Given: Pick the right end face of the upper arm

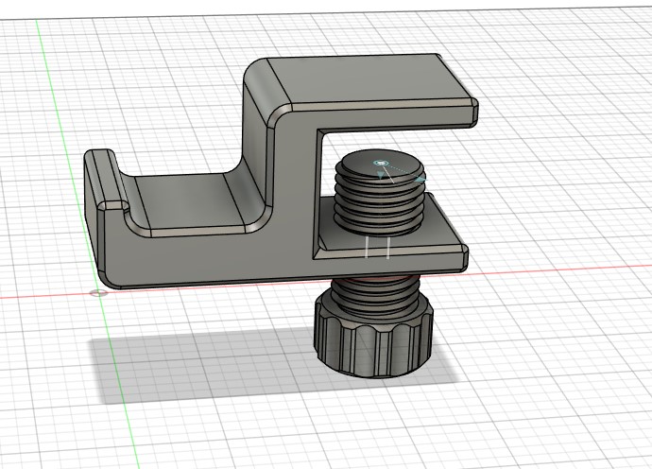Looking at the screenshot, I should (472, 111).
